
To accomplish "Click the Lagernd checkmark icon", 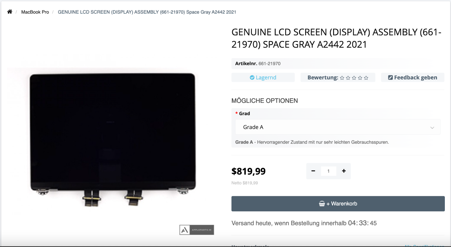I will [252, 77].
